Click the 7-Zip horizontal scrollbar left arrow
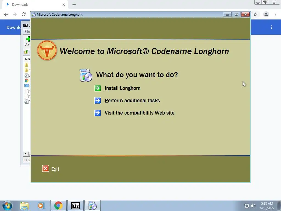Viewport: 281px width, 211px height. pos(26,154)
